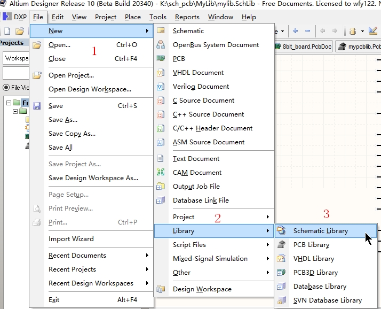Click the Save floppy disk icon
Screen dimensions: 381x309
point(37,106)
